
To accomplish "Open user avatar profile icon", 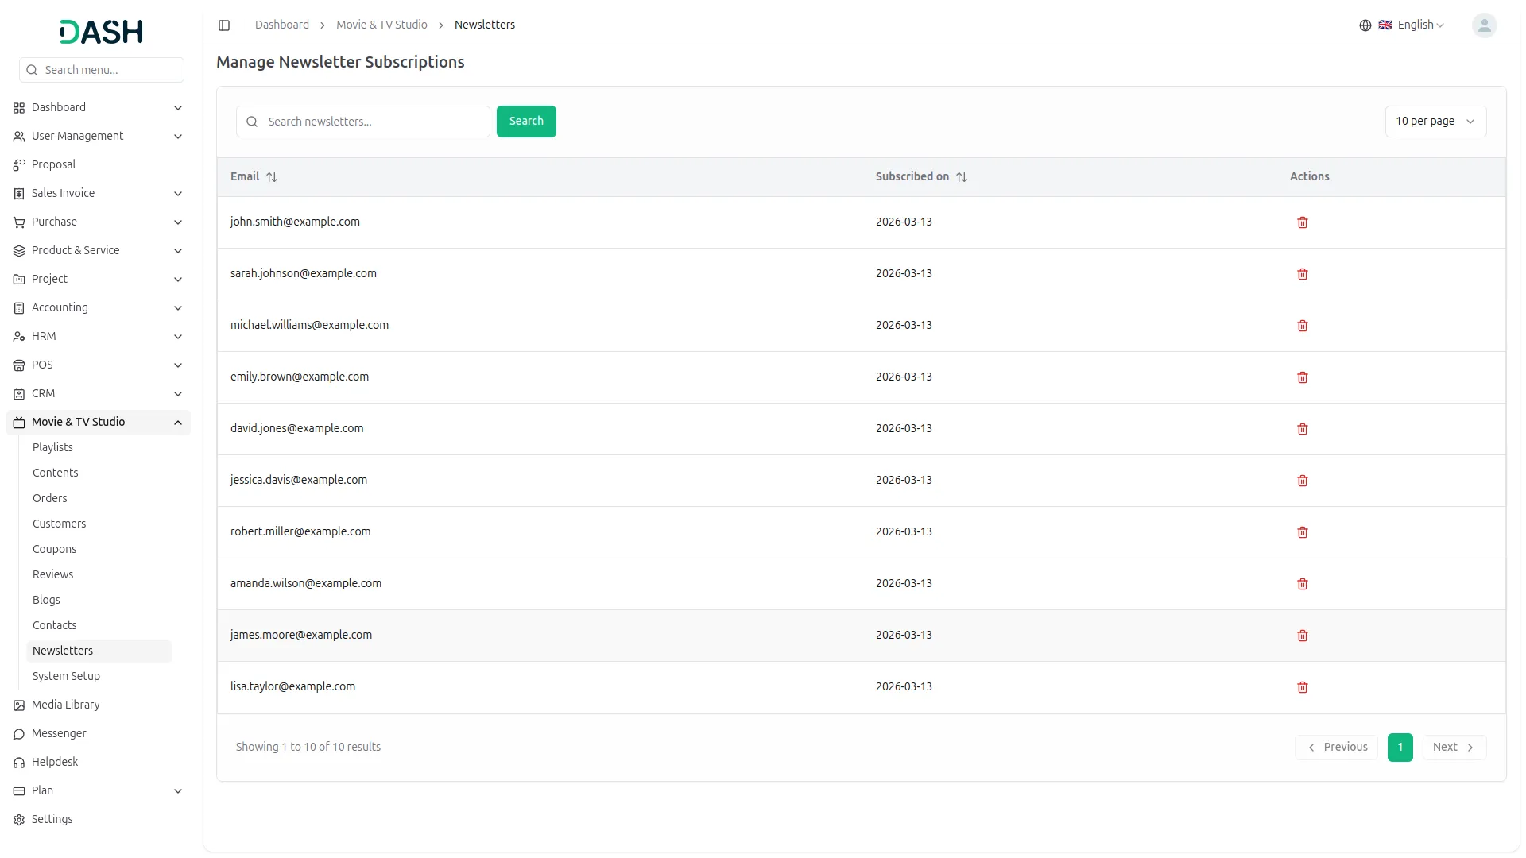I will [1483, 25].
